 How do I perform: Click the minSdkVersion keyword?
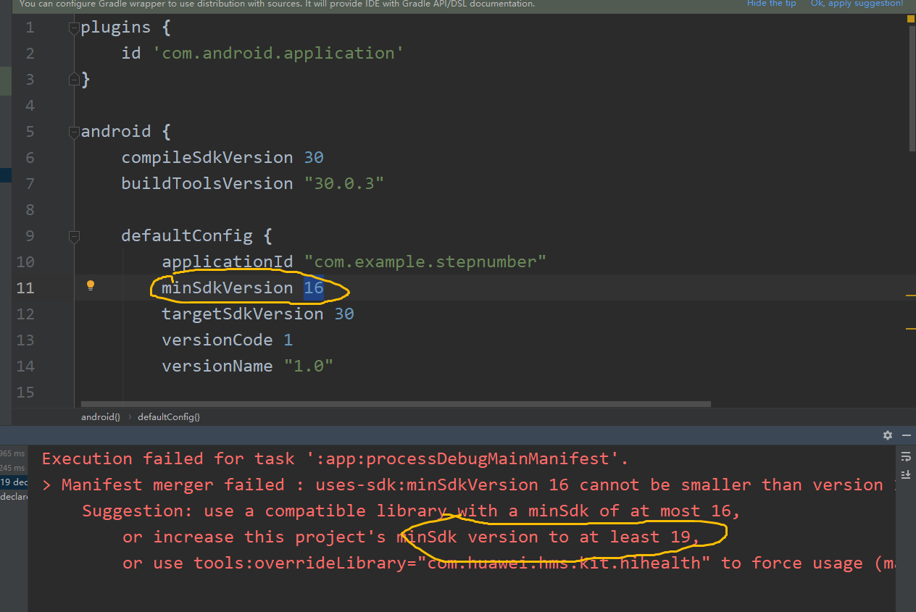click(x=228, y=288)
